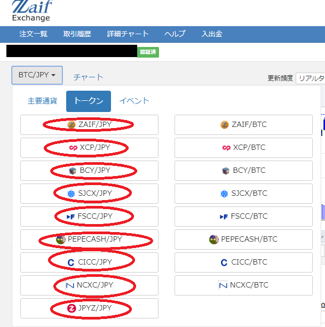The height and width of the screenshot is (327, 325).
Task: Pick the CICC/JPY pair label
Action: click(x=95, y=262)
